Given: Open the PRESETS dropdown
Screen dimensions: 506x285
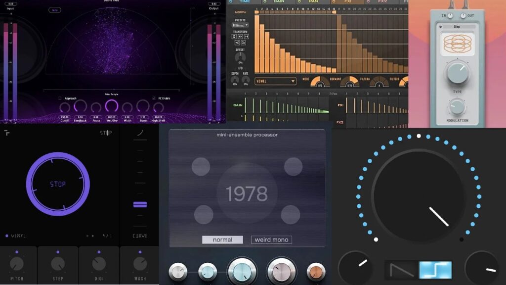Looking at the screenshot, I should click(x=240, y=24).
